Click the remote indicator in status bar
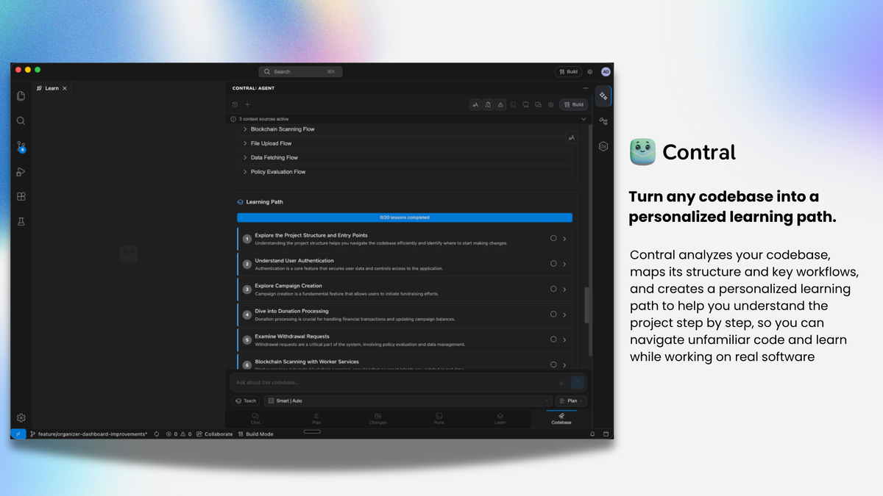 pos(18,434)
